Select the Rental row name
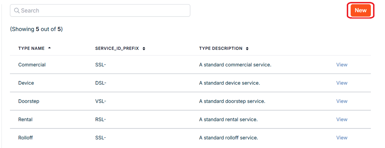Viewport: 385px width, 148px height. click(x=25, y=119)
